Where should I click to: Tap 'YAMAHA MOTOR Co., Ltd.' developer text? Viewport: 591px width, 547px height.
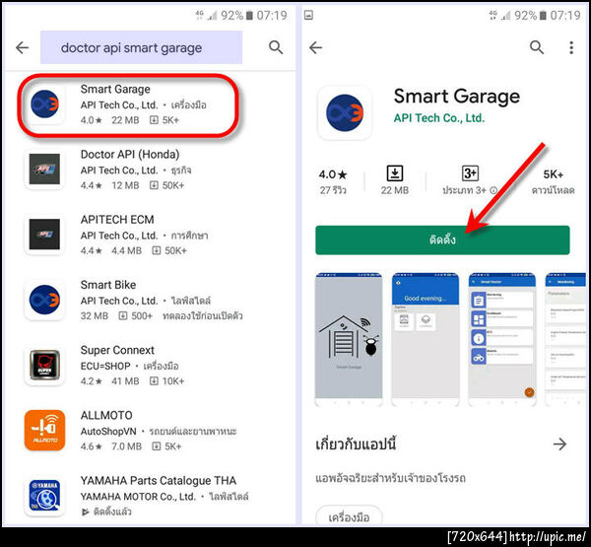[138, 497]
